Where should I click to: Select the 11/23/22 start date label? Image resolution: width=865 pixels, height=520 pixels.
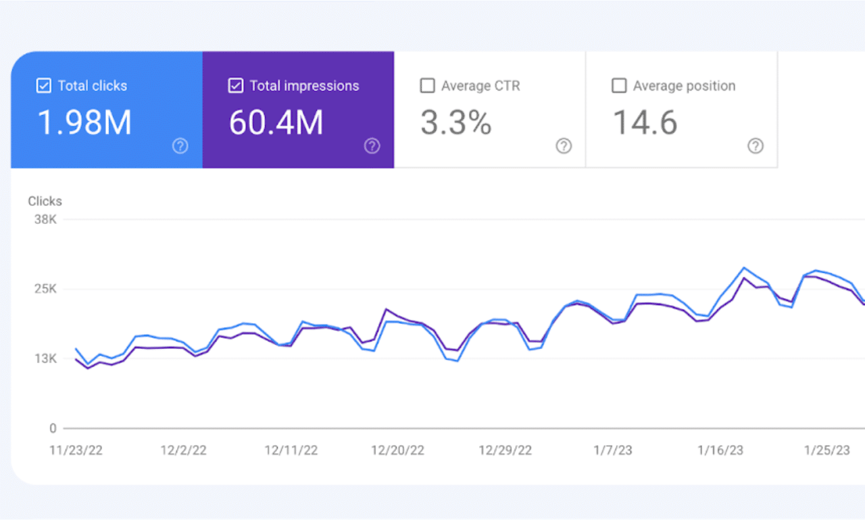pos(76,450)
